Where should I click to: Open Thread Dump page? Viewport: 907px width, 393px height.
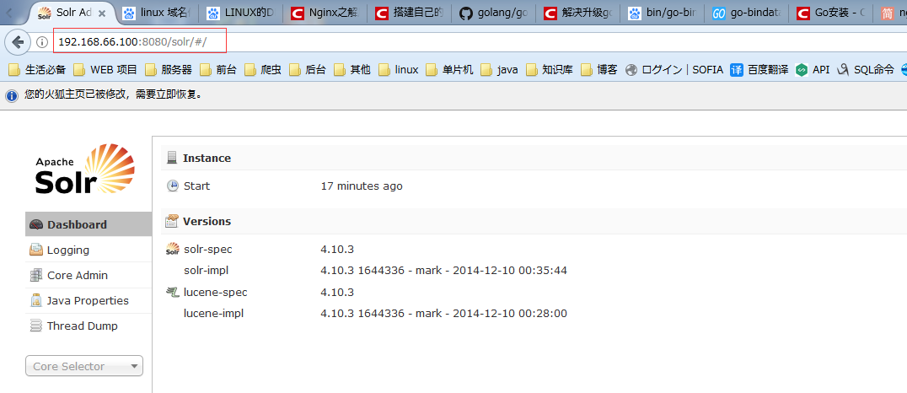click(x=89, y=326)
